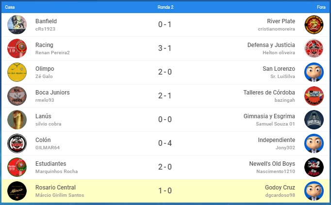Open manager Renan Pereira2's profile
The image size is (331, 205).
coord(52,53)
